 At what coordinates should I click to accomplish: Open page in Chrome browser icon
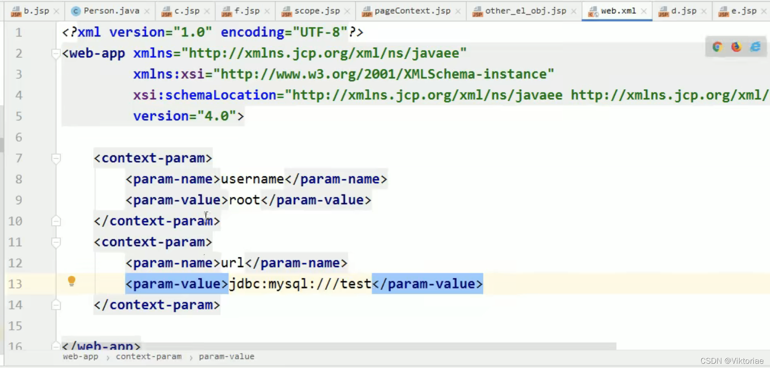(717, 47)
